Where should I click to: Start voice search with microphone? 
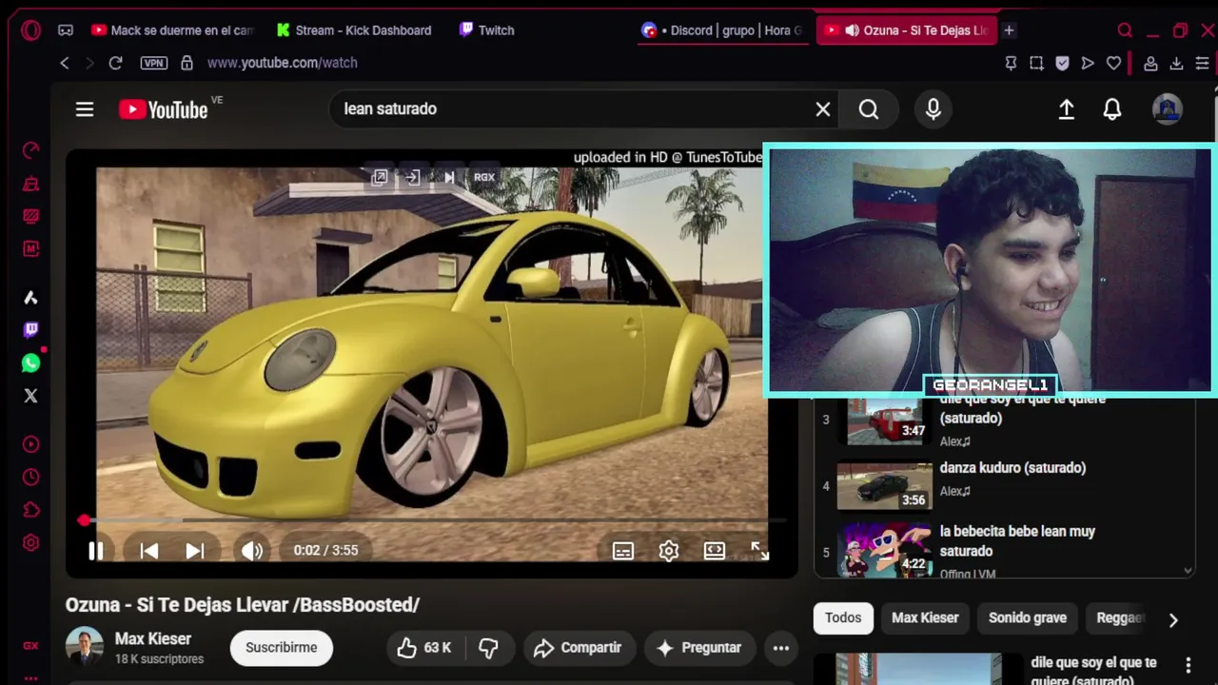pos(933,109)
